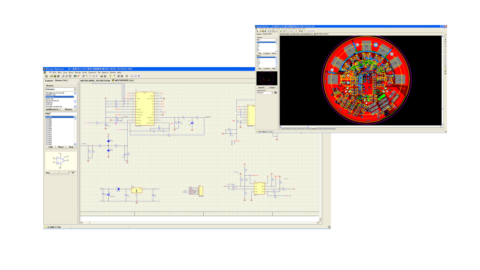The height and width of the screenshot is (270, 480).
Task: Click Jump button under nodes list
Action: (274, 68)
